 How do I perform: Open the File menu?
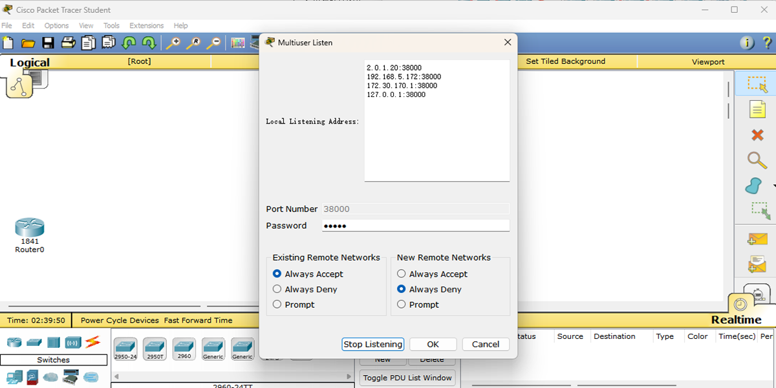click(7, 26)
